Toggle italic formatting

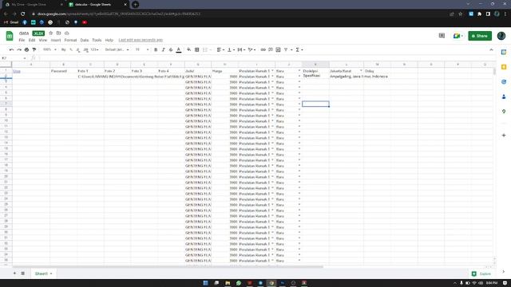[x=163, y=49]
